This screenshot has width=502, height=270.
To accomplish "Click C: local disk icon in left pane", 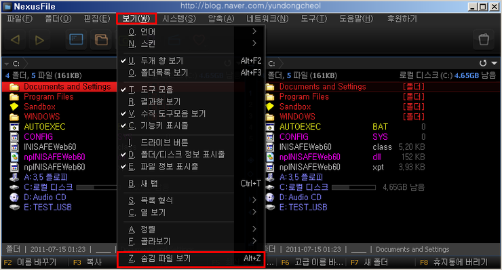I will (14, 187).
